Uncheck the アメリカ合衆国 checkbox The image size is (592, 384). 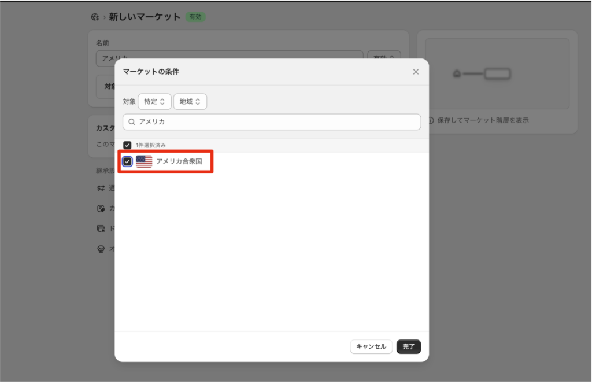pyautogui.click(x=127, y=162)
